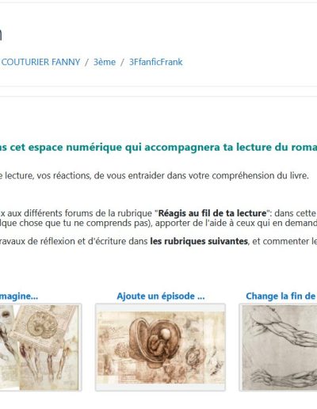Click the bold "Réagis au fil de ta lecture" text

click(x=212, y=213)
